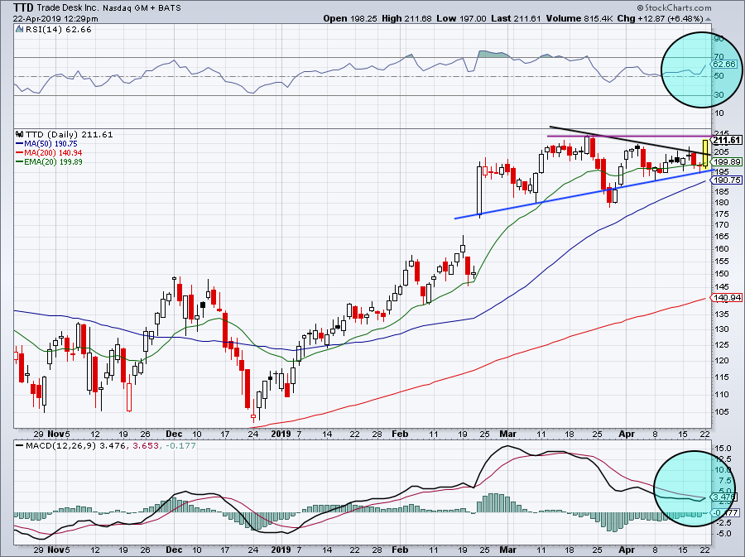Click the red 3.653 MACD signal value
745x557 pixels.
click(145, 446)
